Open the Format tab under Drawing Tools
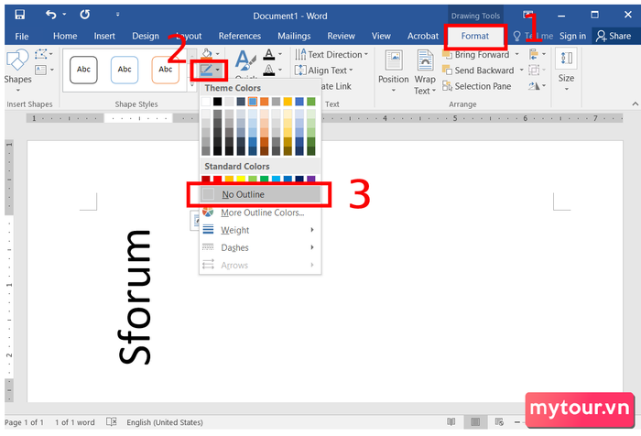 click(x=475, y=36)
